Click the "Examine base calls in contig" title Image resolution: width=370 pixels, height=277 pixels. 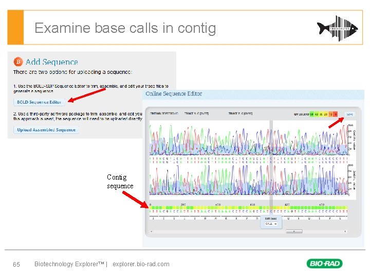click(125, 28)
